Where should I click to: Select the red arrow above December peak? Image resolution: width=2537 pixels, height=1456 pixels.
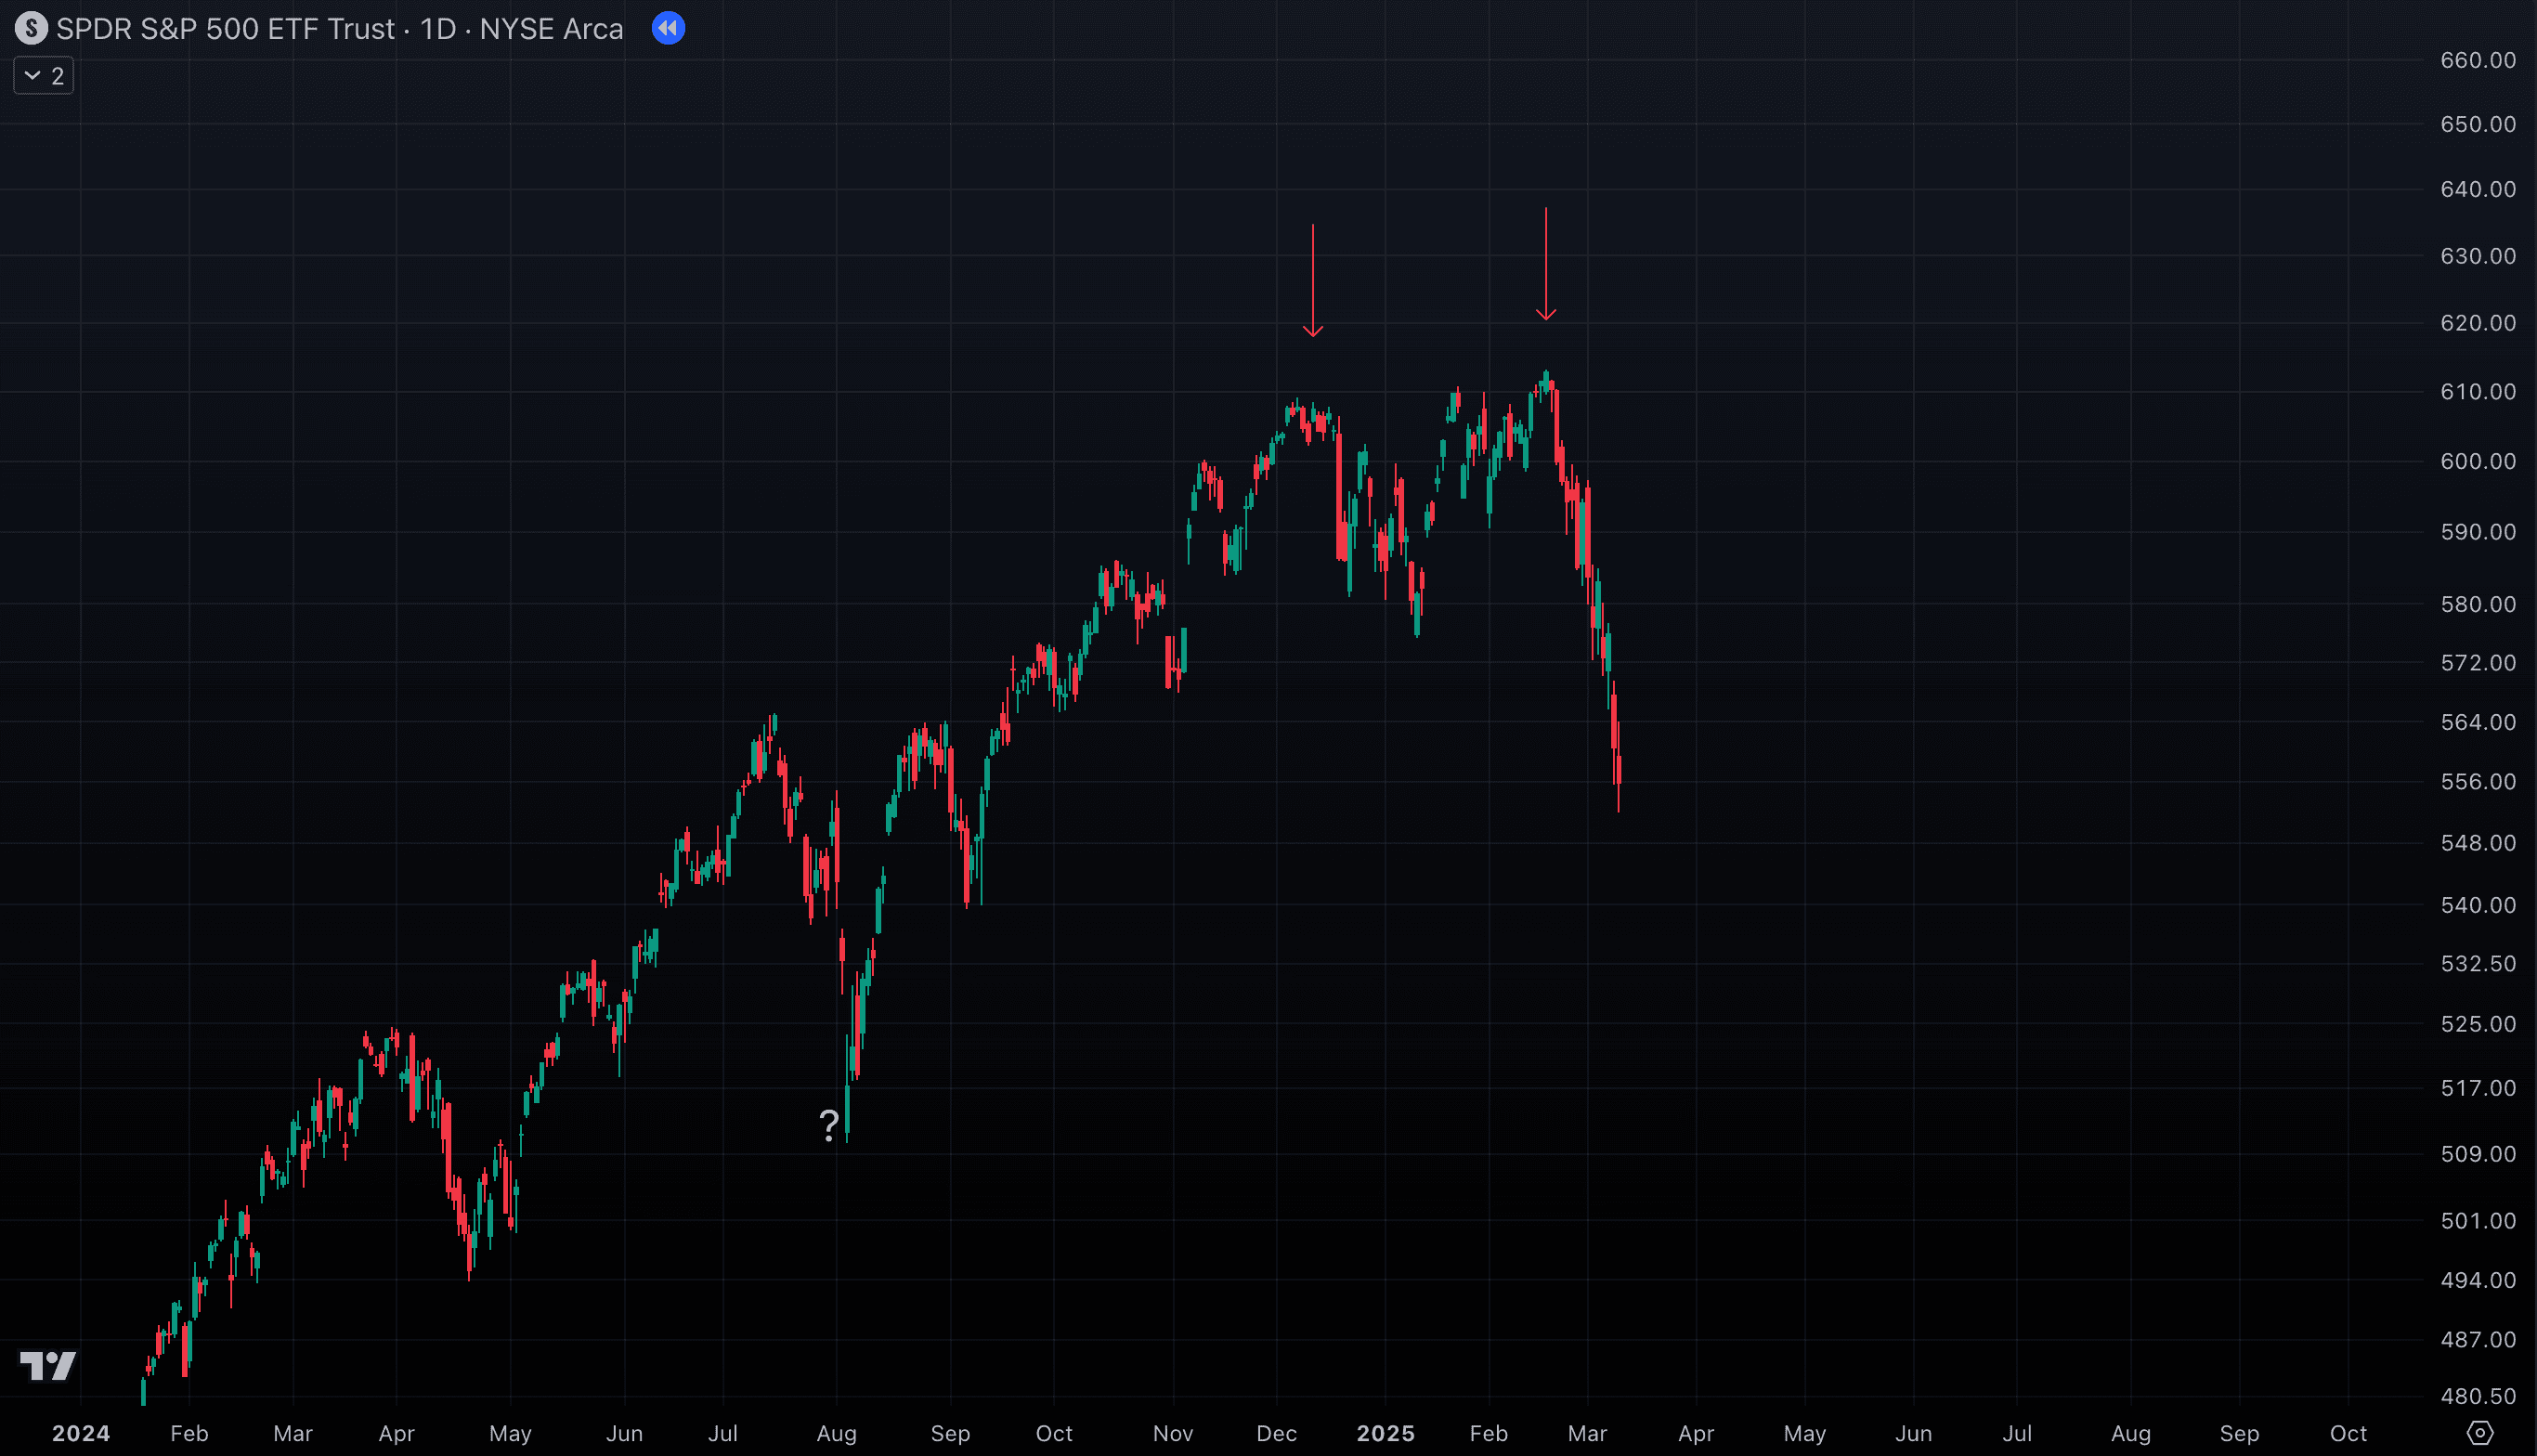pos(1313,280)
